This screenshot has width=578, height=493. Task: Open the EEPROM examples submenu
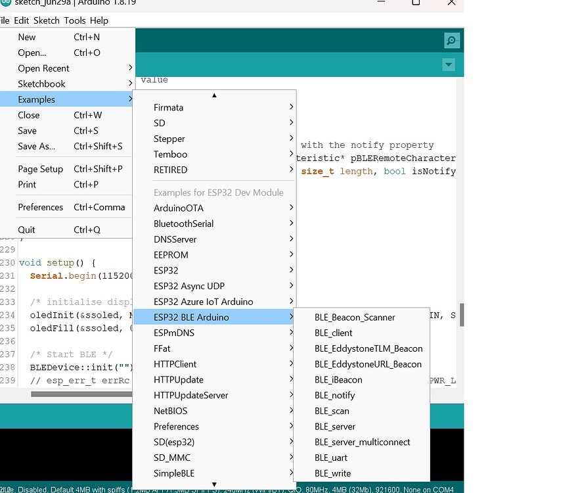[214, 255]
